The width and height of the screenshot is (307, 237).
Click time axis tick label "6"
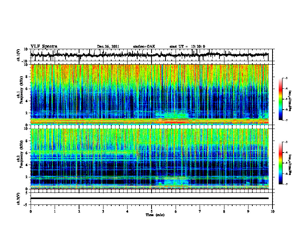point(176,211)
